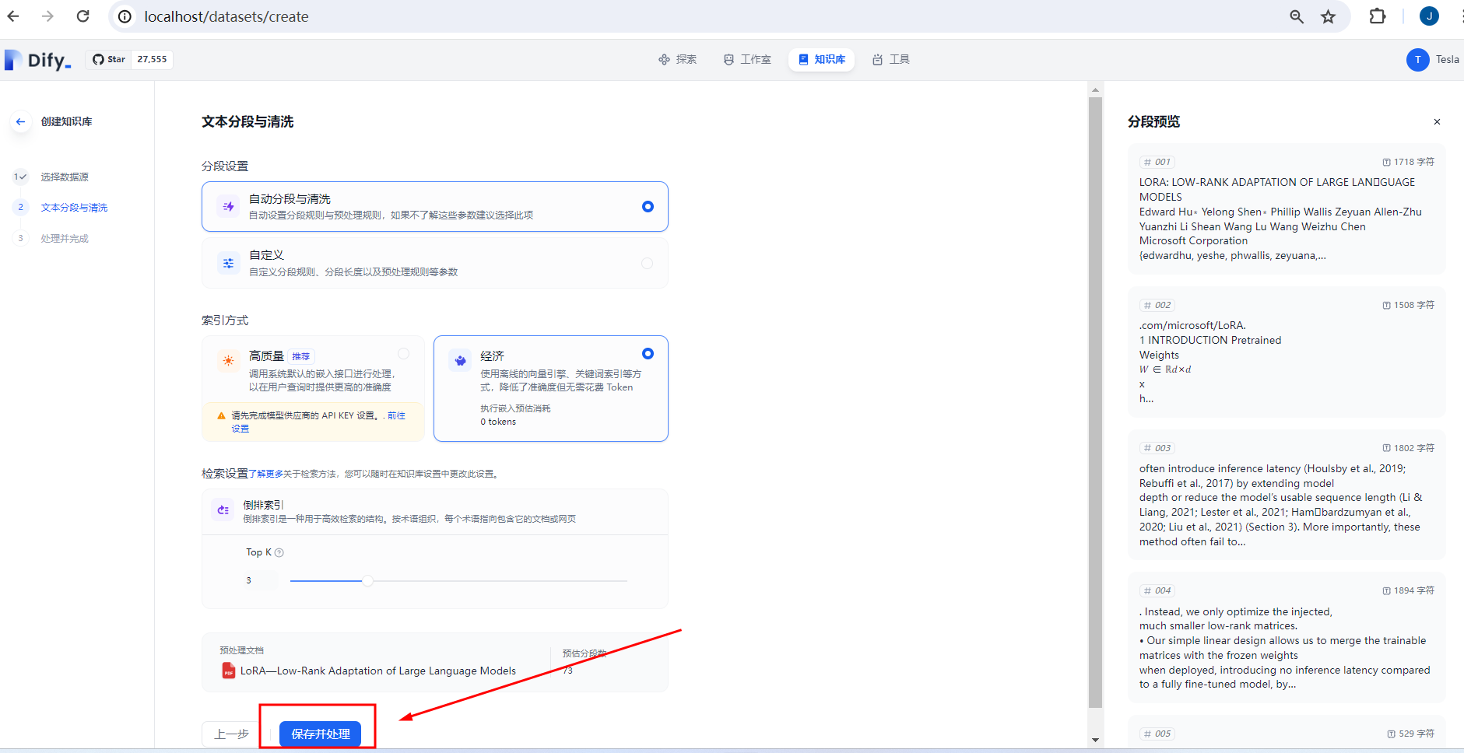The image size is (1464, 753).
Task: Open the browser zoom magnifier icon
Action: point(1297,16)
